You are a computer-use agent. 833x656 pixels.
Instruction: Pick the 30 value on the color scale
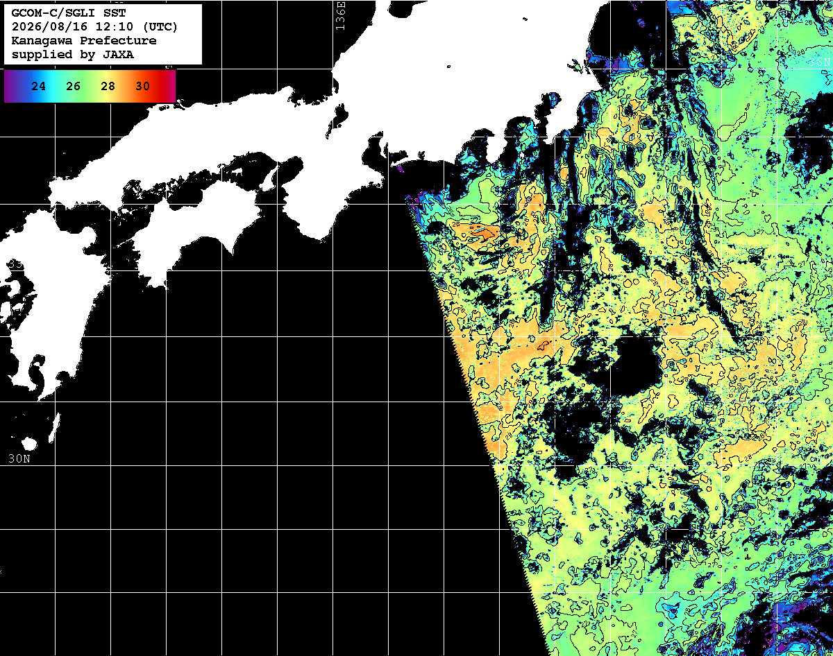pos(143,87)
